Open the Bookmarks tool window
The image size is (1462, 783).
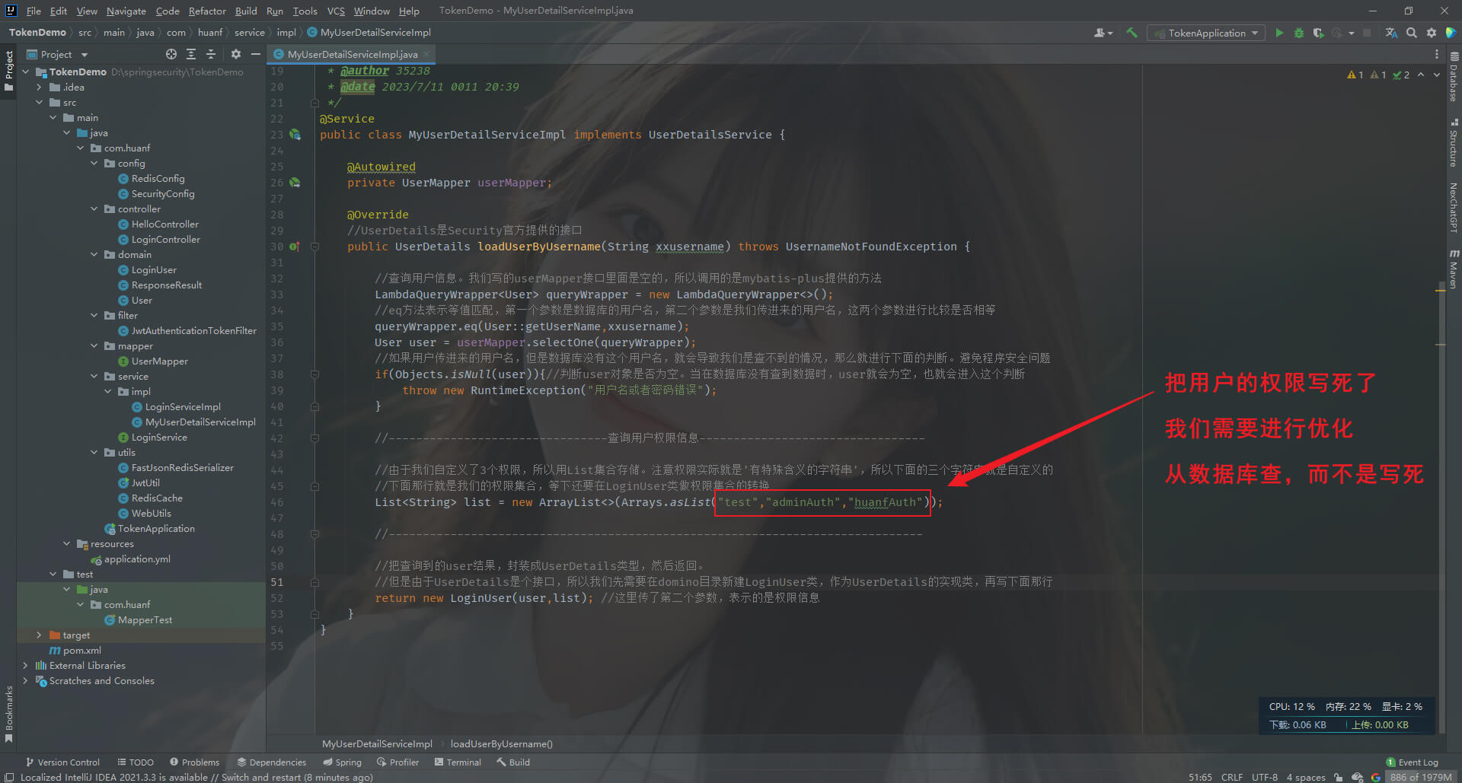[9, 715]
